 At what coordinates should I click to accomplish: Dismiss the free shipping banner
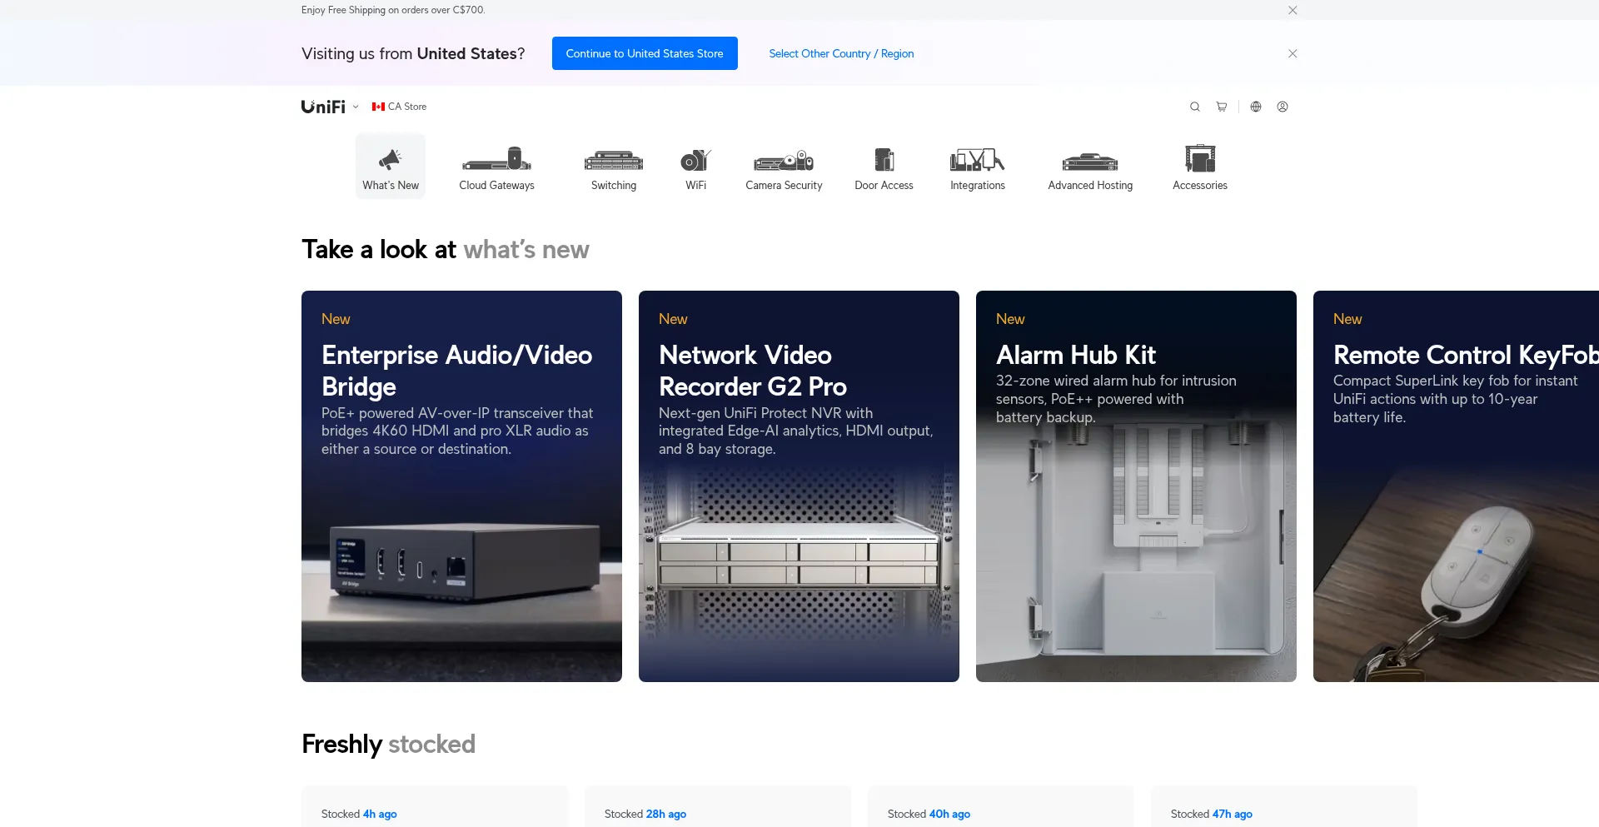click(x=1293, y=10)
